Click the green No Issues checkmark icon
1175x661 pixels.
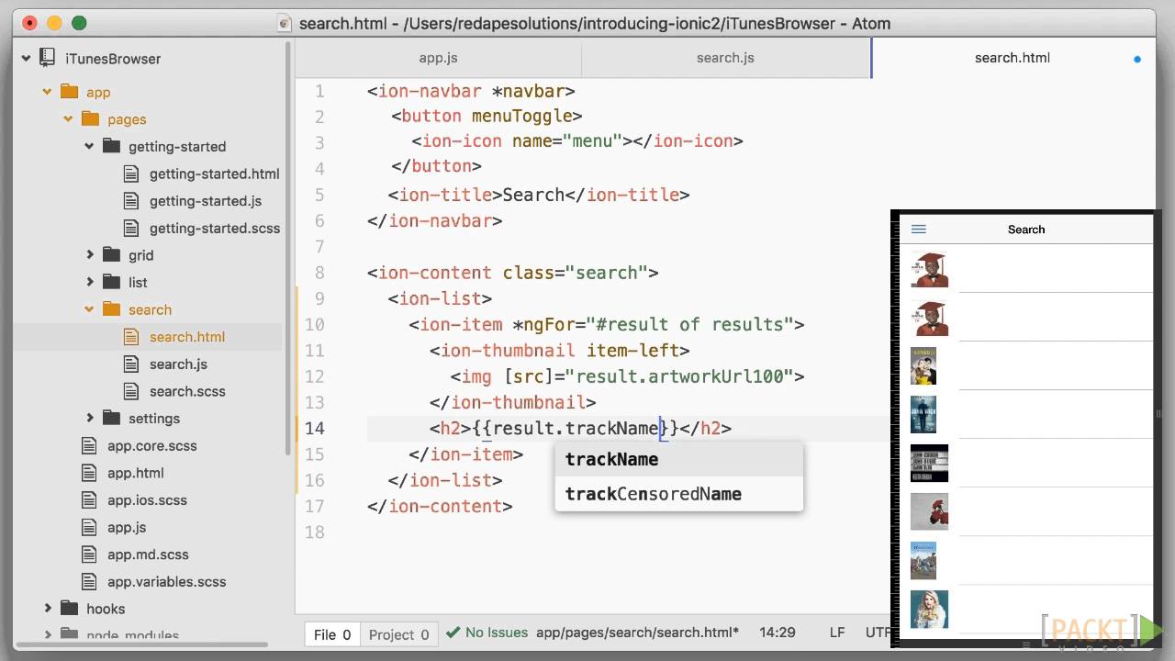pos(453,633)
